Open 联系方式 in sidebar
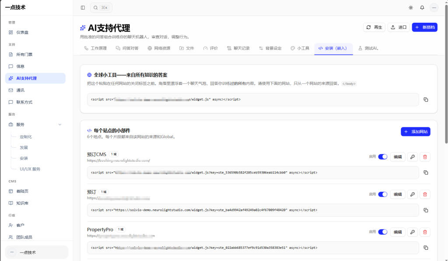 (x=35, y=102)
